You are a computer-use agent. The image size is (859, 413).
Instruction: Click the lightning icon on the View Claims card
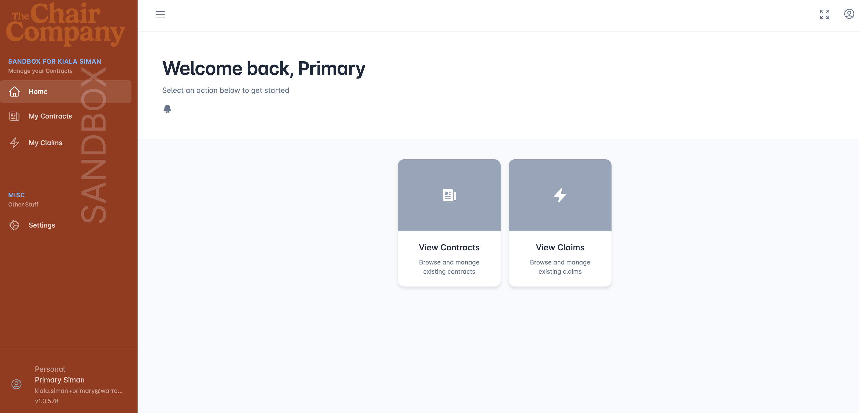click(560, 195)
